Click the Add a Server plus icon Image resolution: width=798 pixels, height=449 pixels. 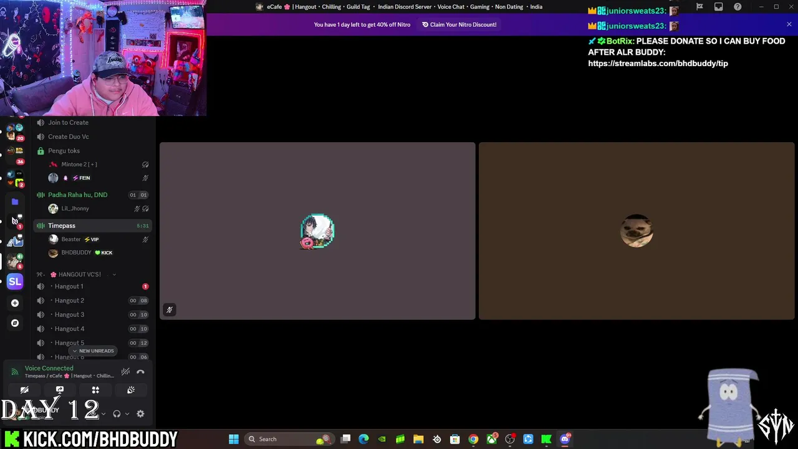15,303
